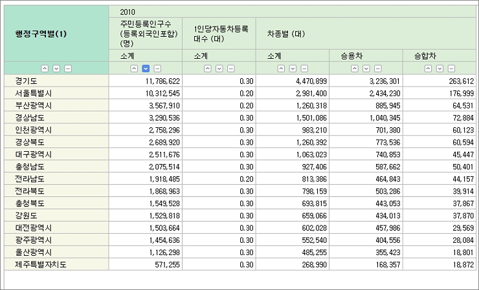479x290 pixels.
Task: Click 대전 population 1,503,664
Action: [x=164, y=228]
